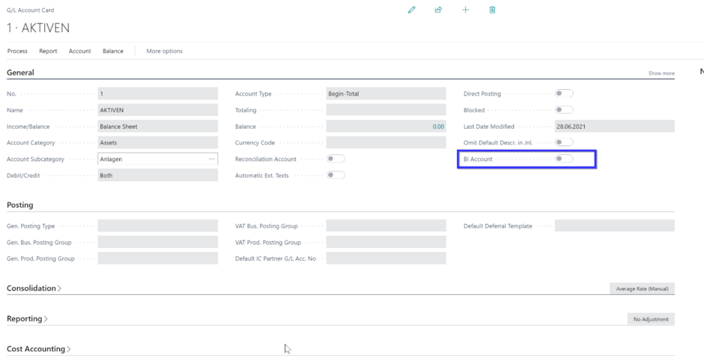Click the Show more link
Screen dimensions: 704x364
point(661,73)
